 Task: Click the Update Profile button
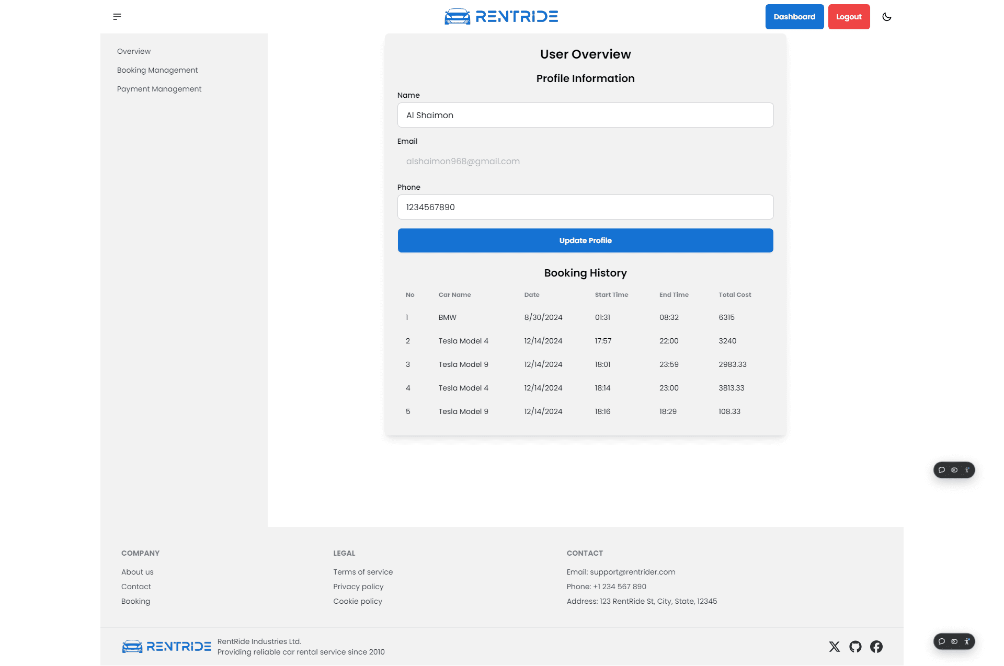pos(585,240)
